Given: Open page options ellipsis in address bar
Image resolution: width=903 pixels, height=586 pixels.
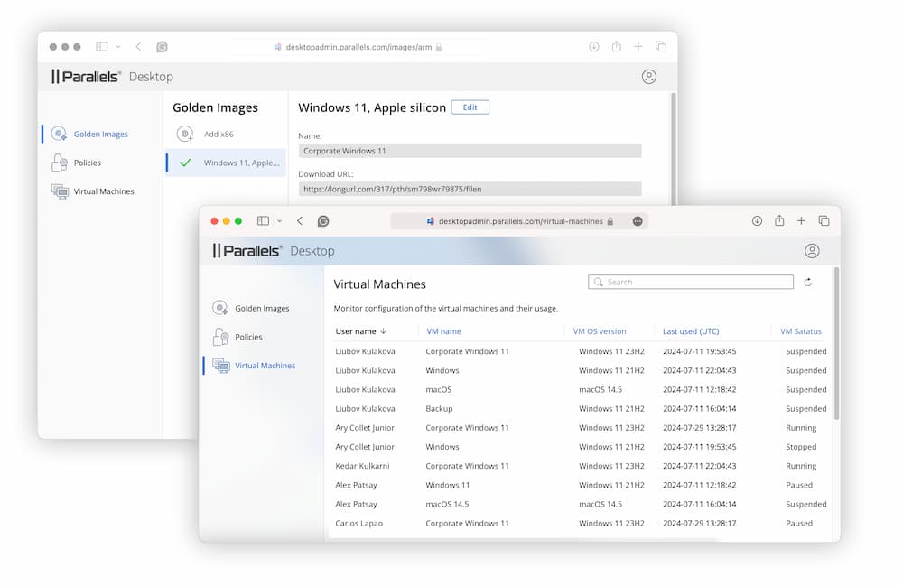Looking at the screenshot, I should 638,221.
